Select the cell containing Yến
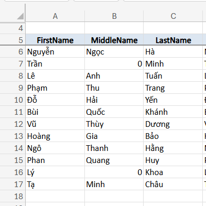This screenshot has height=206, width=206. pyautogui.click(x=173, y=100)
